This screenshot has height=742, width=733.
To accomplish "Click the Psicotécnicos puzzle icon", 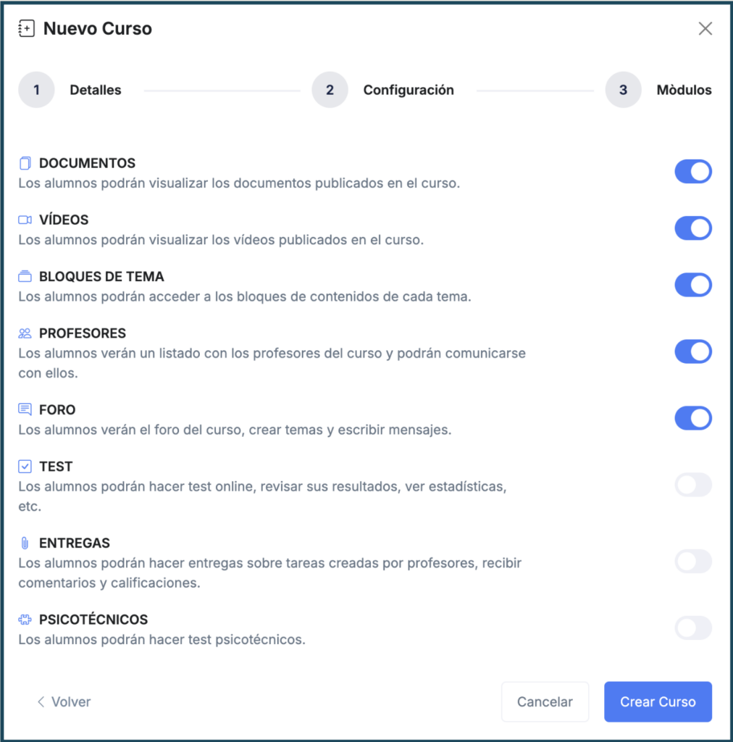I will click(x=25, y=620).
